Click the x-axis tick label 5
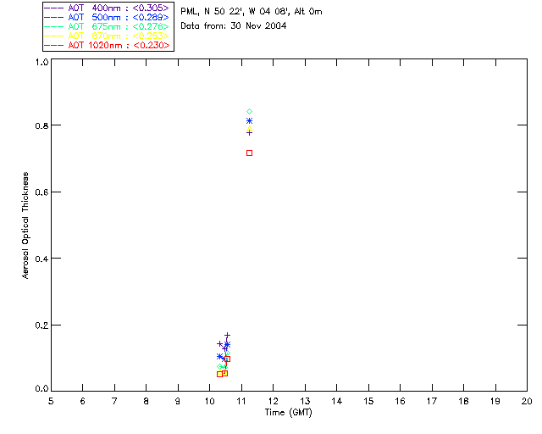This screenshot has height=434, width=542. pyautogui.click(x=51, y=401)
